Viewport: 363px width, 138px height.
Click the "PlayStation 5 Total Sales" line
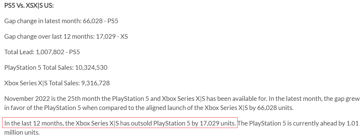point(55,67)
